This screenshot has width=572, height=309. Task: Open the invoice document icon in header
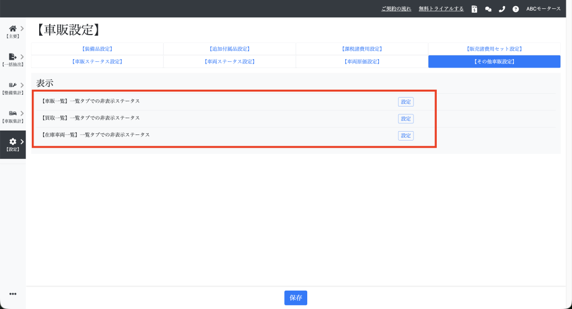474,9
